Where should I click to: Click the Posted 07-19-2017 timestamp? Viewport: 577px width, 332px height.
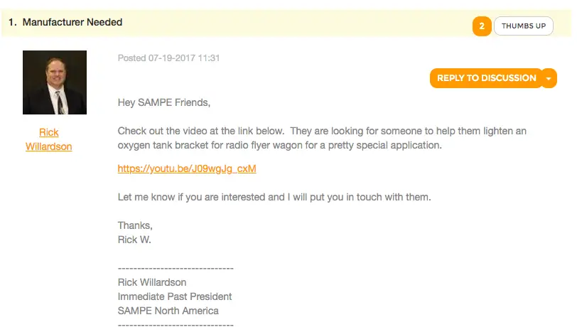pos(168,58)
